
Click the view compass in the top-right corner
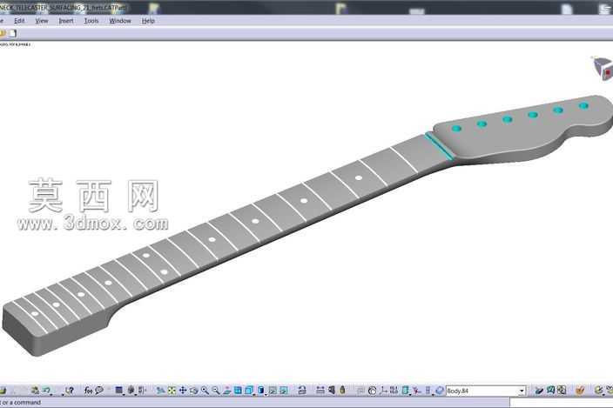tap(603, 68)
